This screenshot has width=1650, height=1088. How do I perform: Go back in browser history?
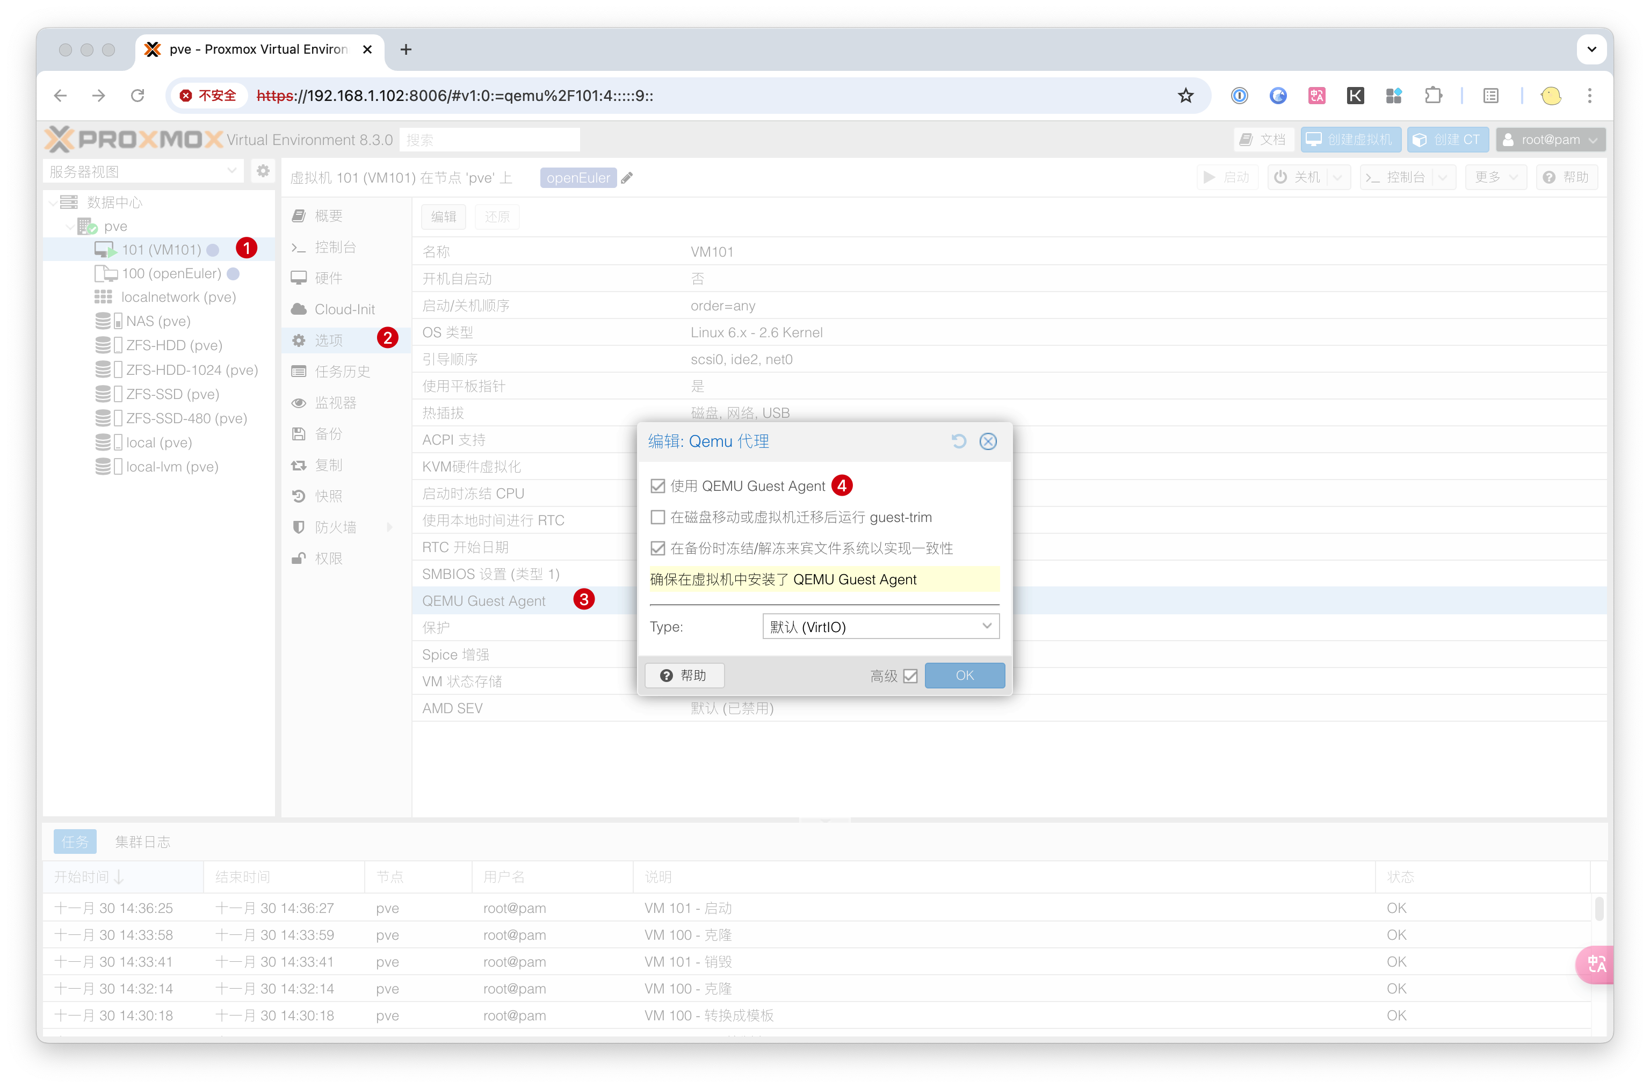(60, 95)
